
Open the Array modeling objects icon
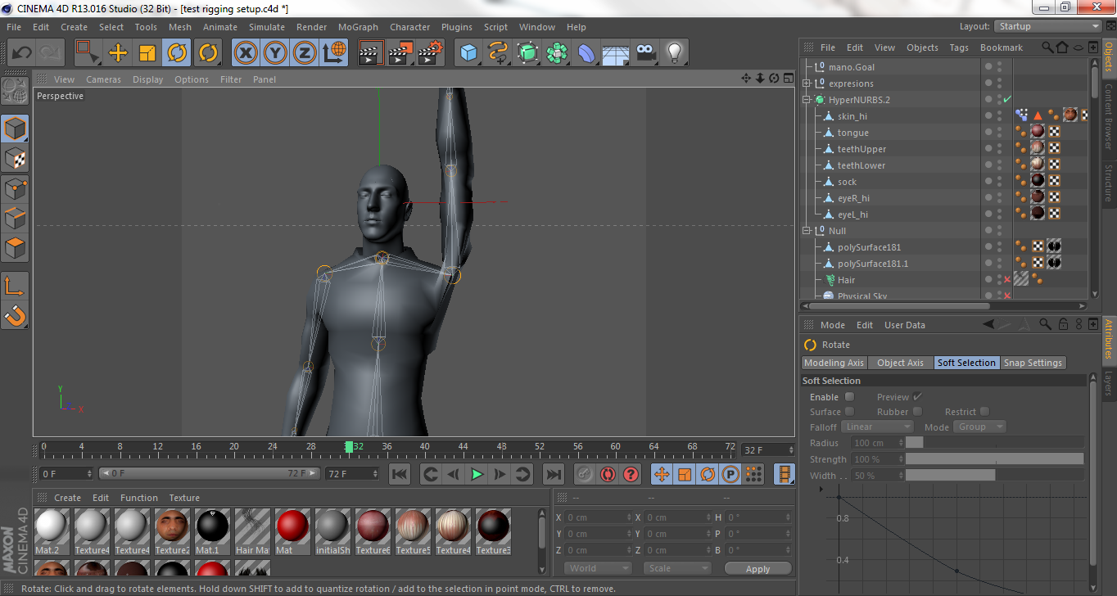pyautogui.click(x=557, y=53)
